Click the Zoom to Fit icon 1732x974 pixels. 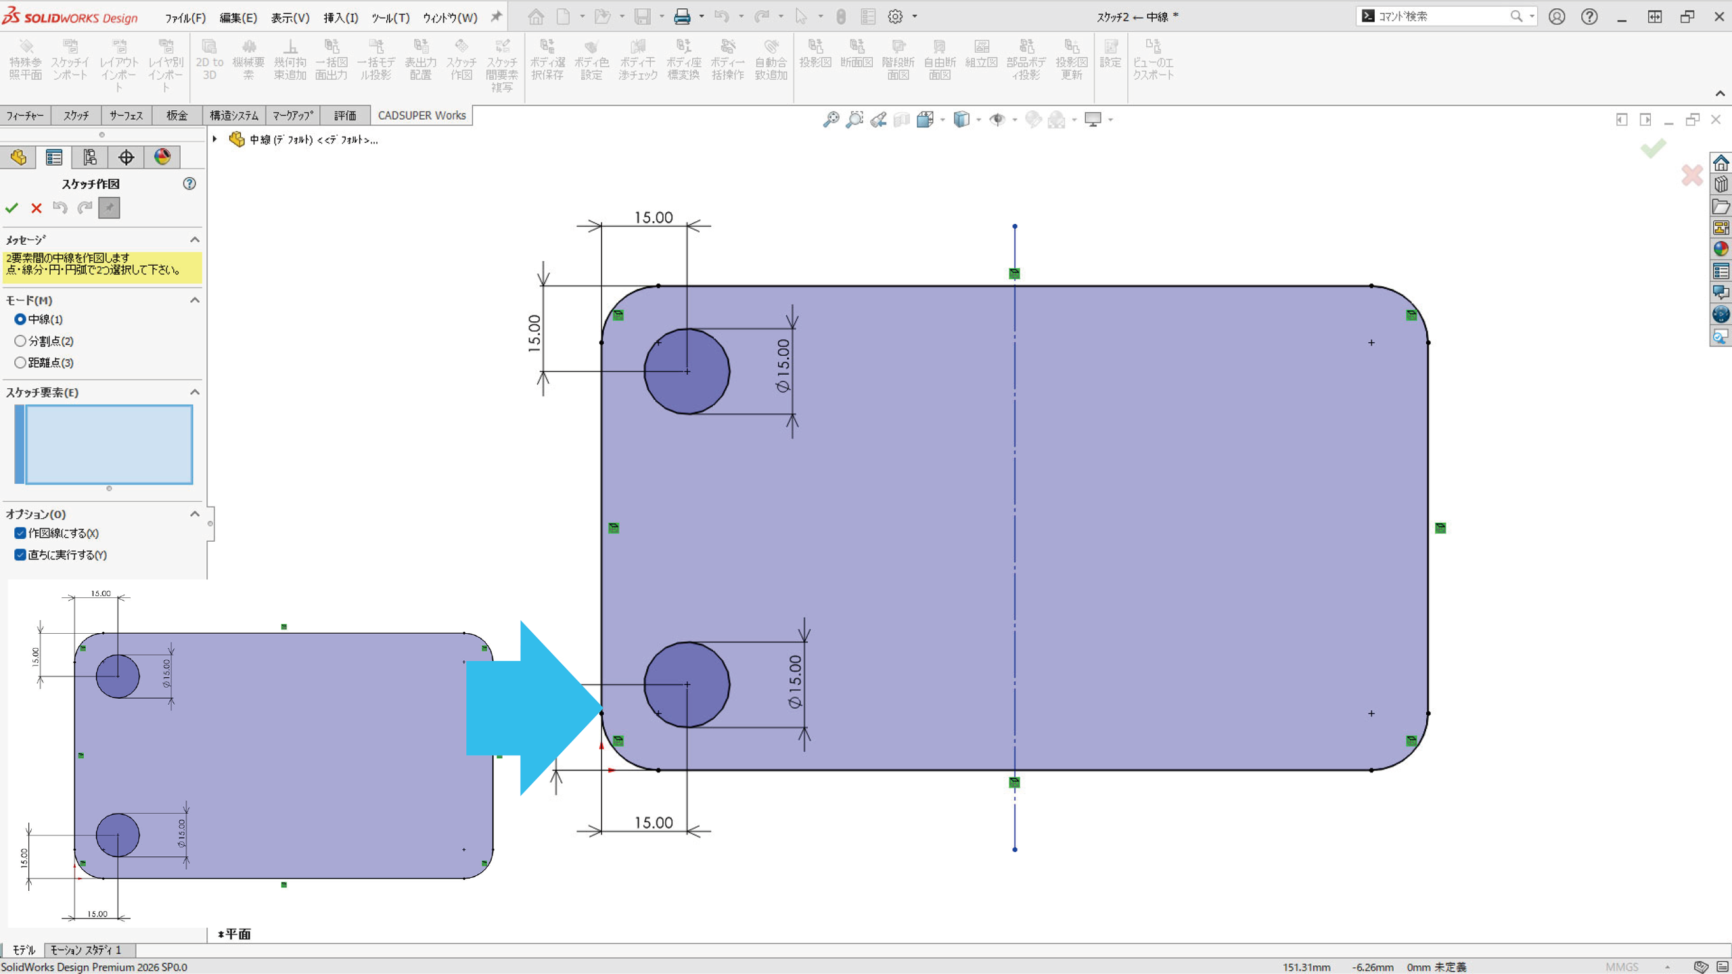point(830,120)
